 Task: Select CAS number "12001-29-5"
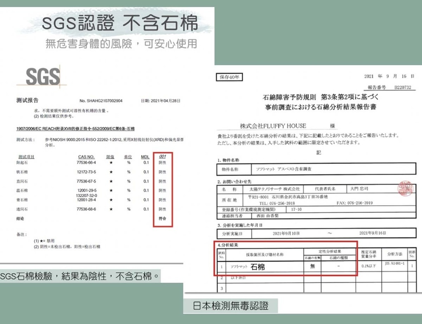87,191
